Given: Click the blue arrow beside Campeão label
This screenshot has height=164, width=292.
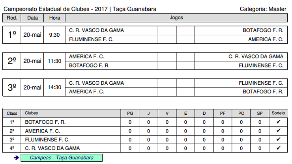Looking at the screenshot, I should point(16,158).
